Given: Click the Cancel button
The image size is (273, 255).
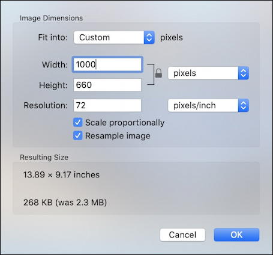Looking at the screenshot, I should click(x=182, y=235).
